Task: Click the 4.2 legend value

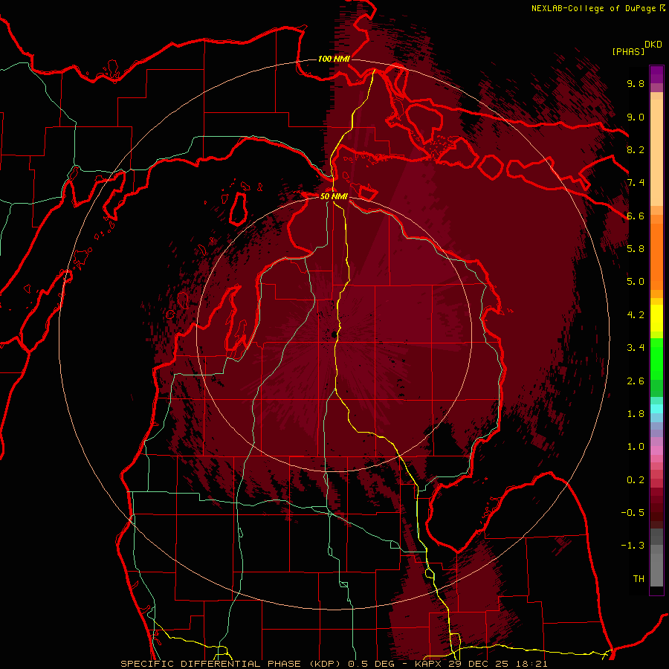Action: click(636, 315)
